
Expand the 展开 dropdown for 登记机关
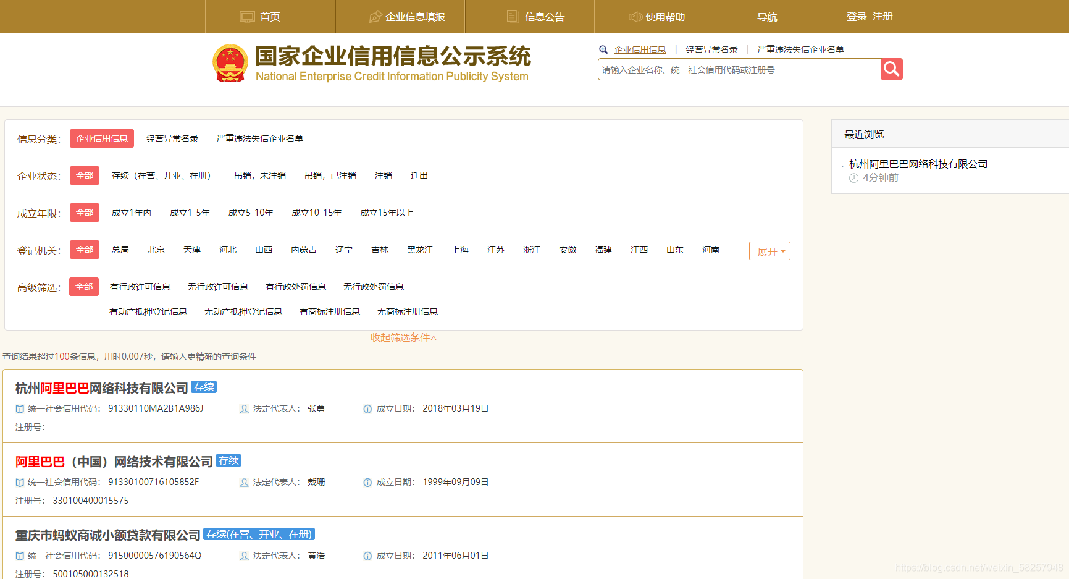click(769, 251)
